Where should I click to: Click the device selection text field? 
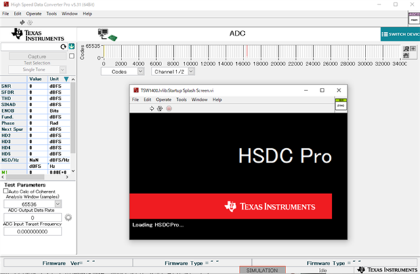(30, 47)
